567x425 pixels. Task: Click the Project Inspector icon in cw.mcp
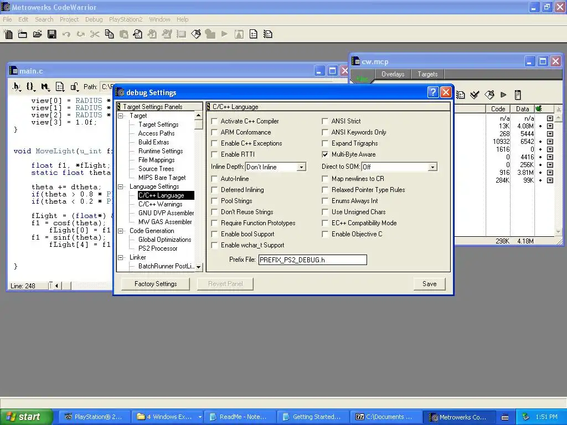click(x=518, y=95)
